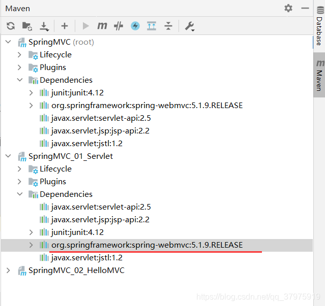Select jstl:1.2 in SpringMVC_01_Servlet
Screen dimensions: 325x306
point(87,258)
